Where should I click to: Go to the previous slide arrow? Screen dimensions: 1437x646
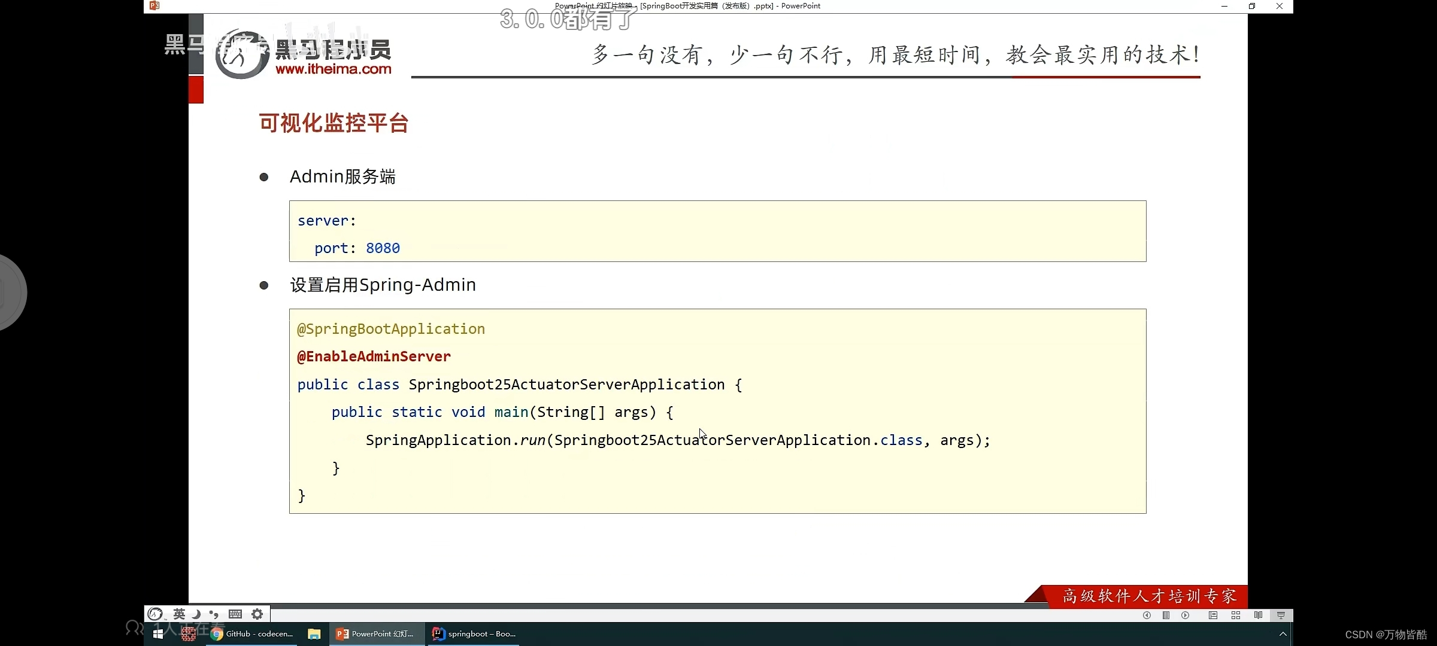pyautogui.click(x=1147, y=615)
